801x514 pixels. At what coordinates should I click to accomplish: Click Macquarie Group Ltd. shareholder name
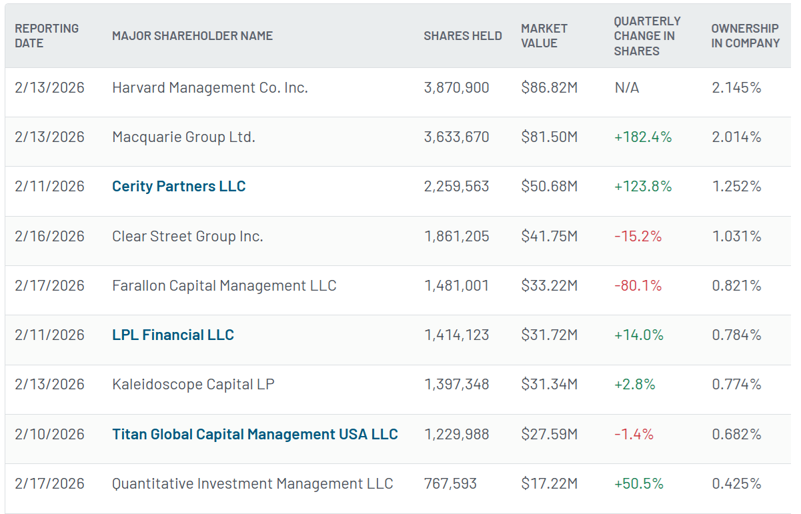click(x=183, y=137)
